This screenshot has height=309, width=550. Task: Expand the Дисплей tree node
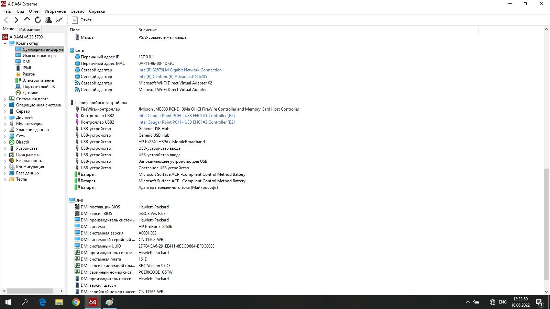[5, 117]
